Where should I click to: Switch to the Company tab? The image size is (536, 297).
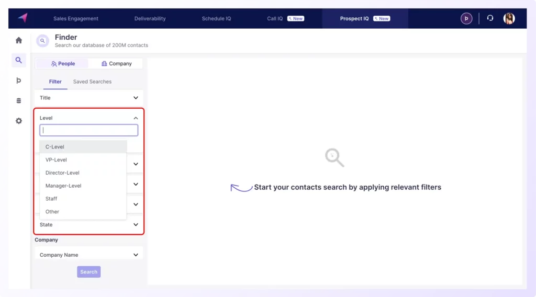tap(116, 63)
